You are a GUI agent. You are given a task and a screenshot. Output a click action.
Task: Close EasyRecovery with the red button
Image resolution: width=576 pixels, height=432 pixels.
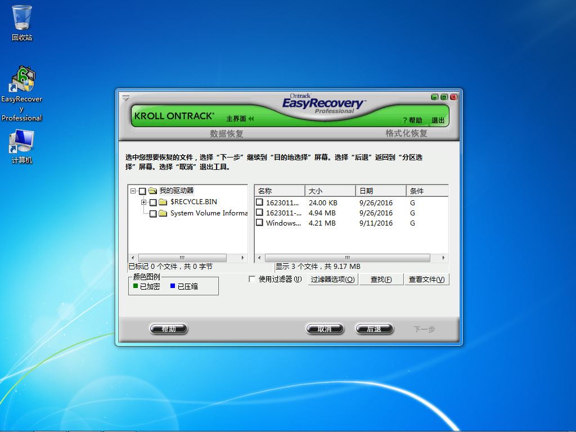(453, 97)
